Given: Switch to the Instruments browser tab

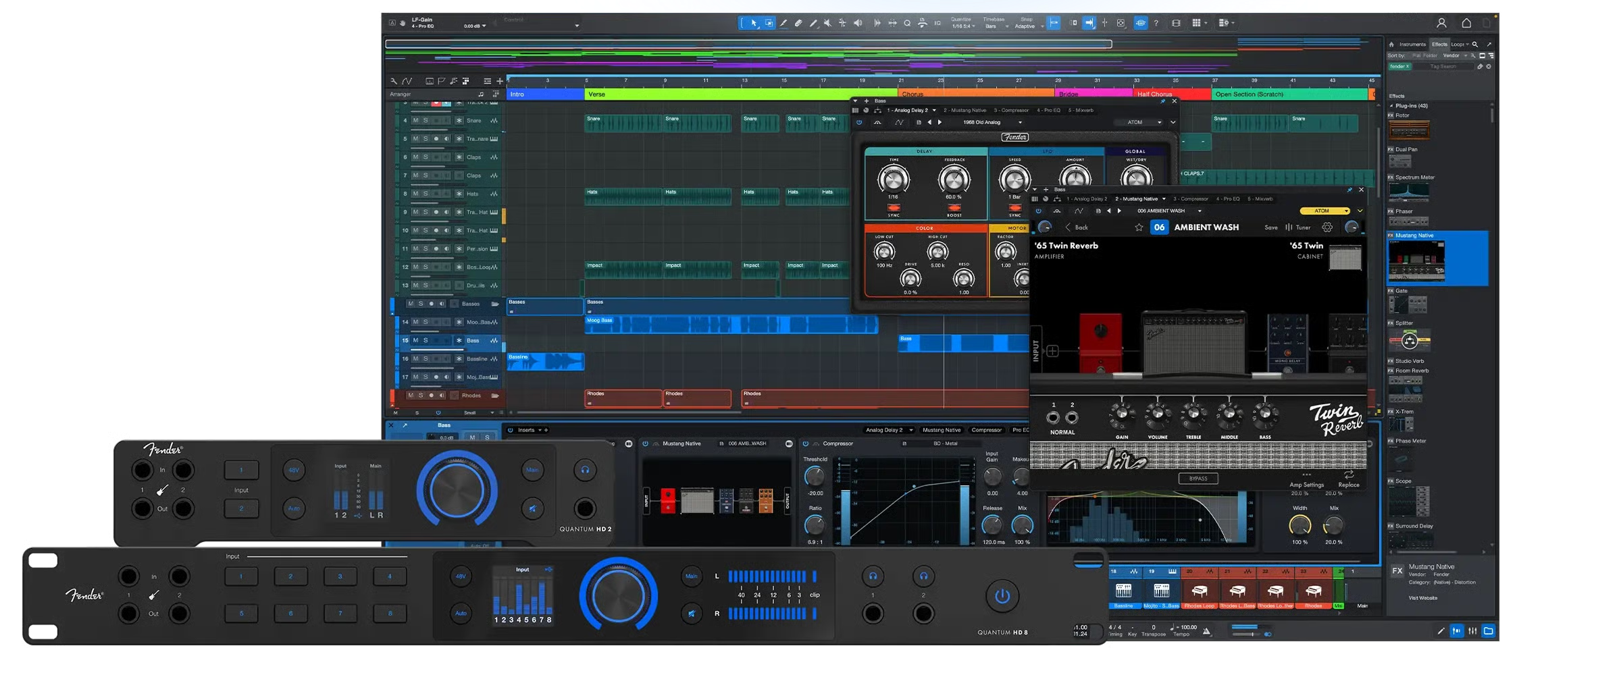Looking at the screenshot, I should (1412, 45).
